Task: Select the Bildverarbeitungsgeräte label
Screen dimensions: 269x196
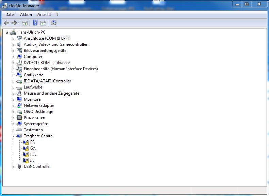Action: [x=45, y=51]
